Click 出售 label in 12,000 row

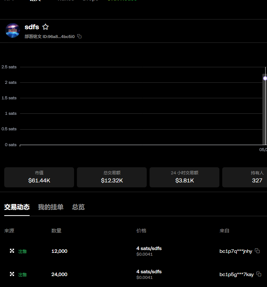[x=23, y=251]
